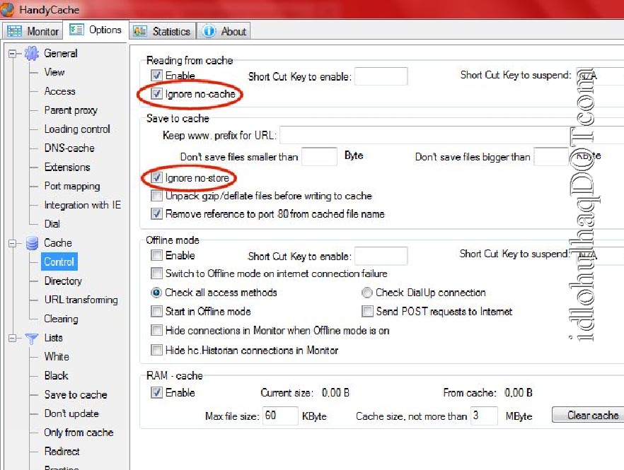Open Loading control settings
The width and height of the screenshot is (624, 470).
(77, 129)
